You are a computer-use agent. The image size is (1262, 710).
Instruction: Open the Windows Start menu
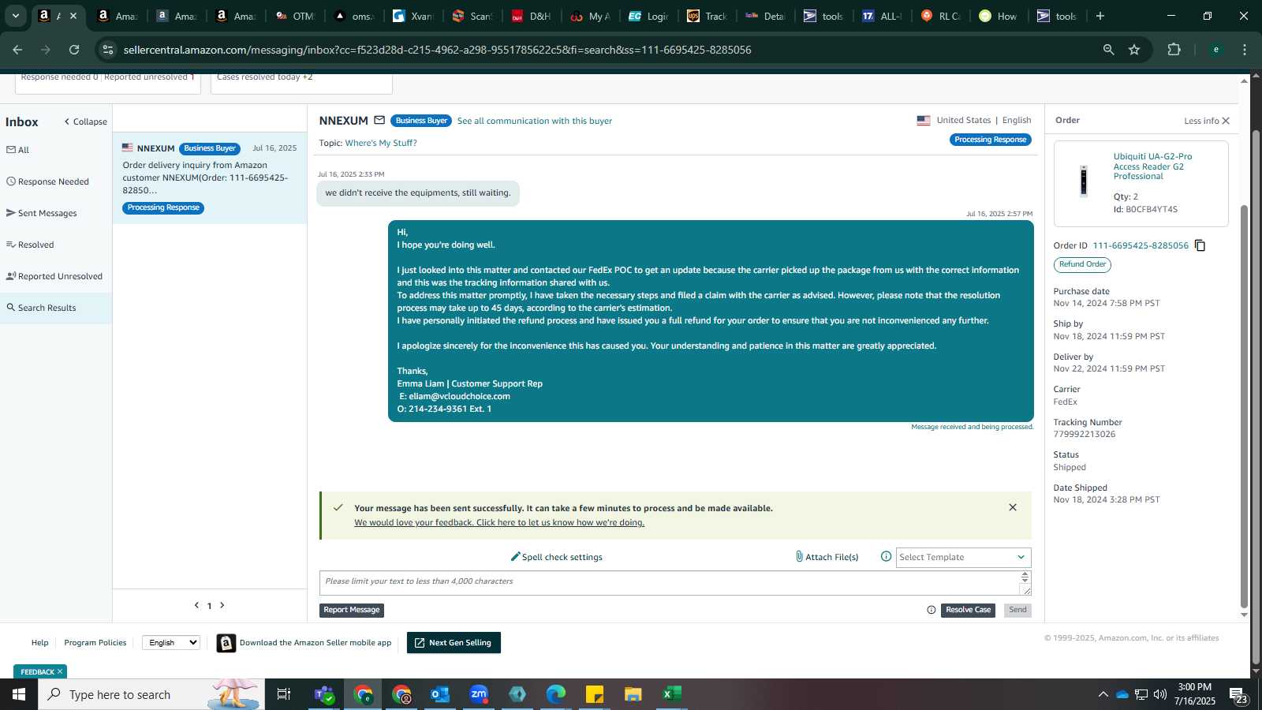(x=19, y=694)
